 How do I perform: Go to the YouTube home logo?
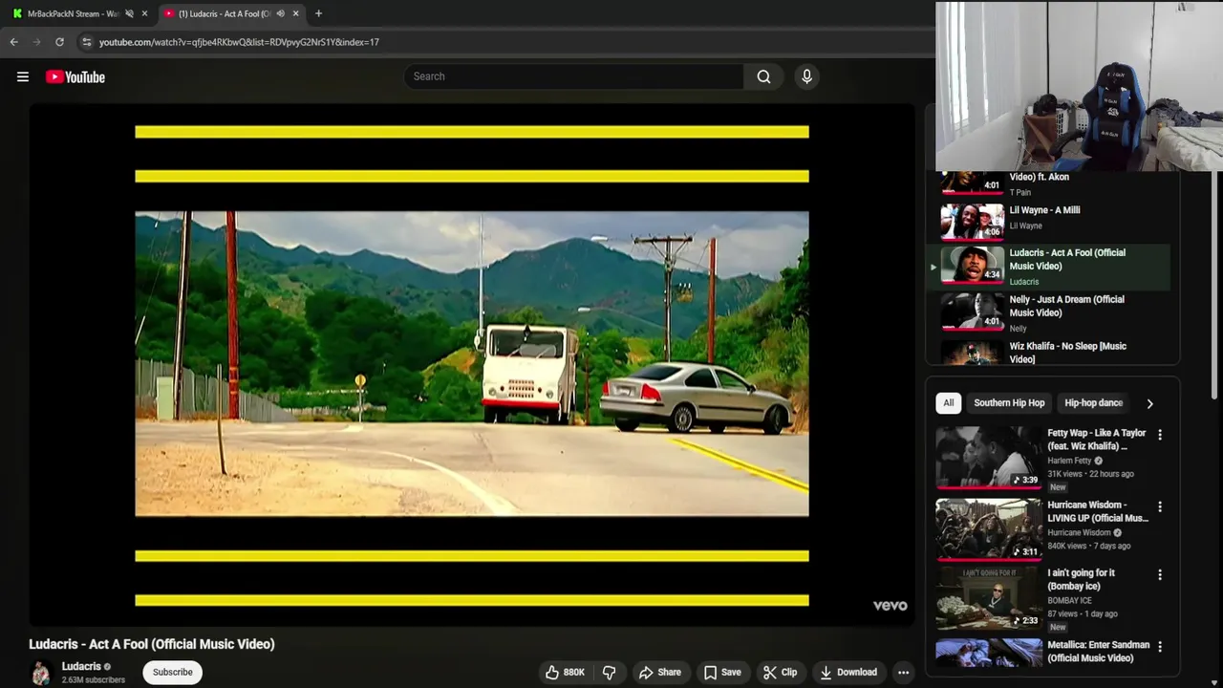click(75, 77)
